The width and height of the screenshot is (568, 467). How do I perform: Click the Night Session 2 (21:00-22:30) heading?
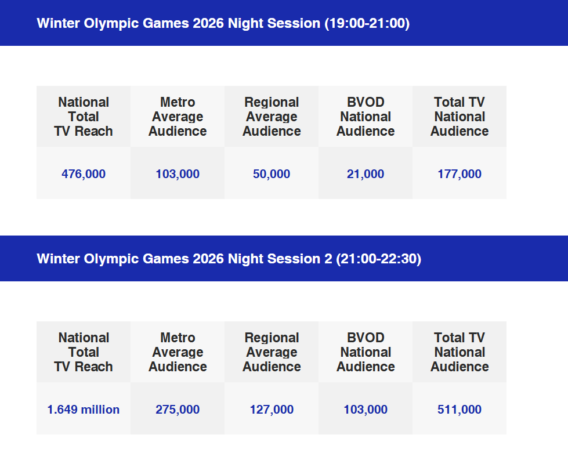(x=229, y=259)
